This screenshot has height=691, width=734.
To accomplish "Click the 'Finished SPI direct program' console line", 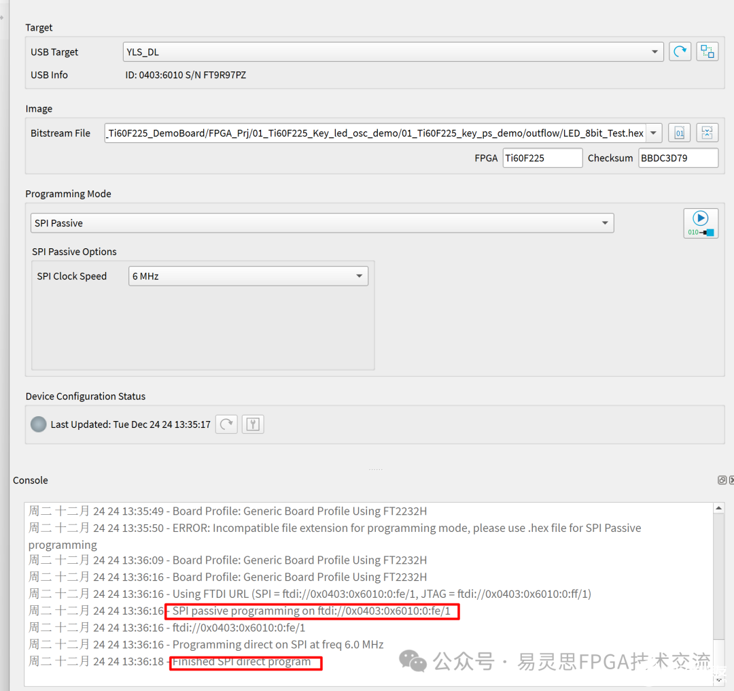I will 241,662.
